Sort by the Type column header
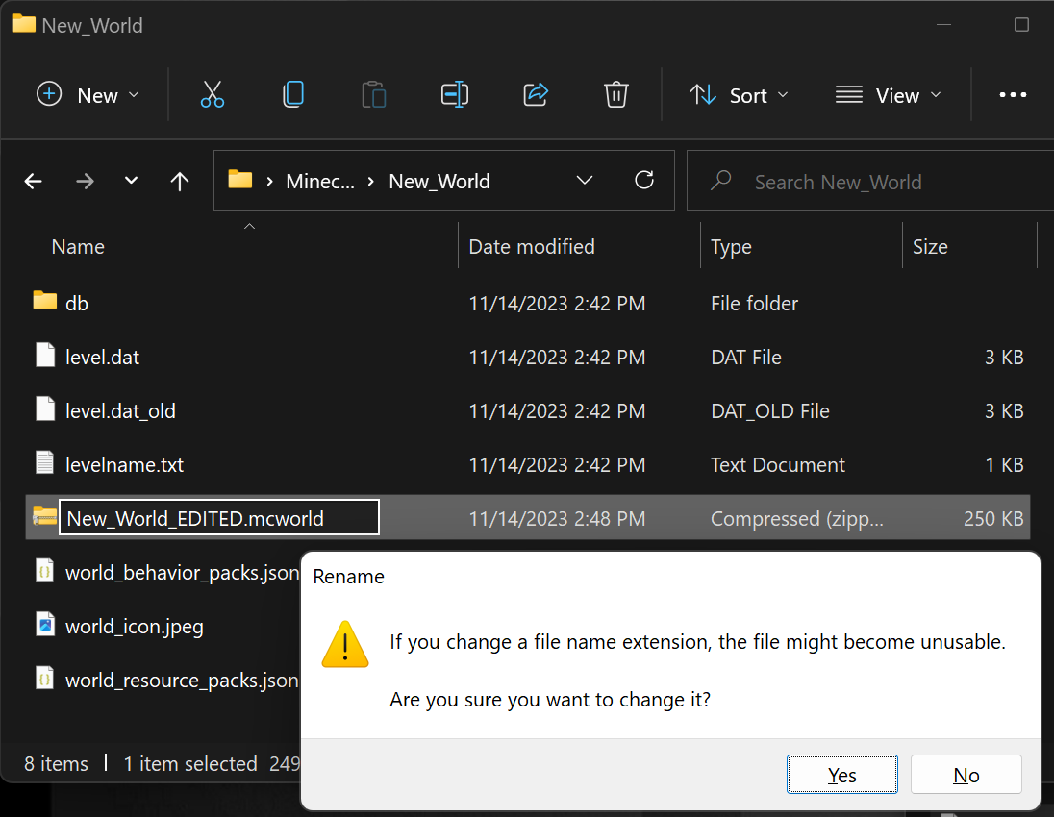 point(731,247)
